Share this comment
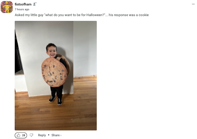 pos(55,135)
